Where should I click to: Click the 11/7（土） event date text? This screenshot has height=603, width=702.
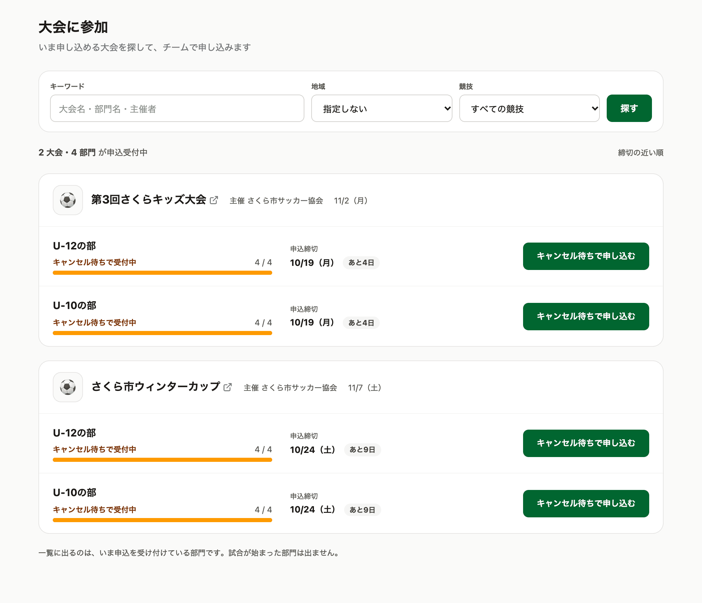pos(365,388)
